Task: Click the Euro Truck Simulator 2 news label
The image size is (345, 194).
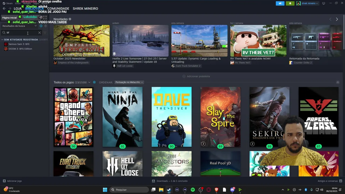Action: tap(186, 66)
